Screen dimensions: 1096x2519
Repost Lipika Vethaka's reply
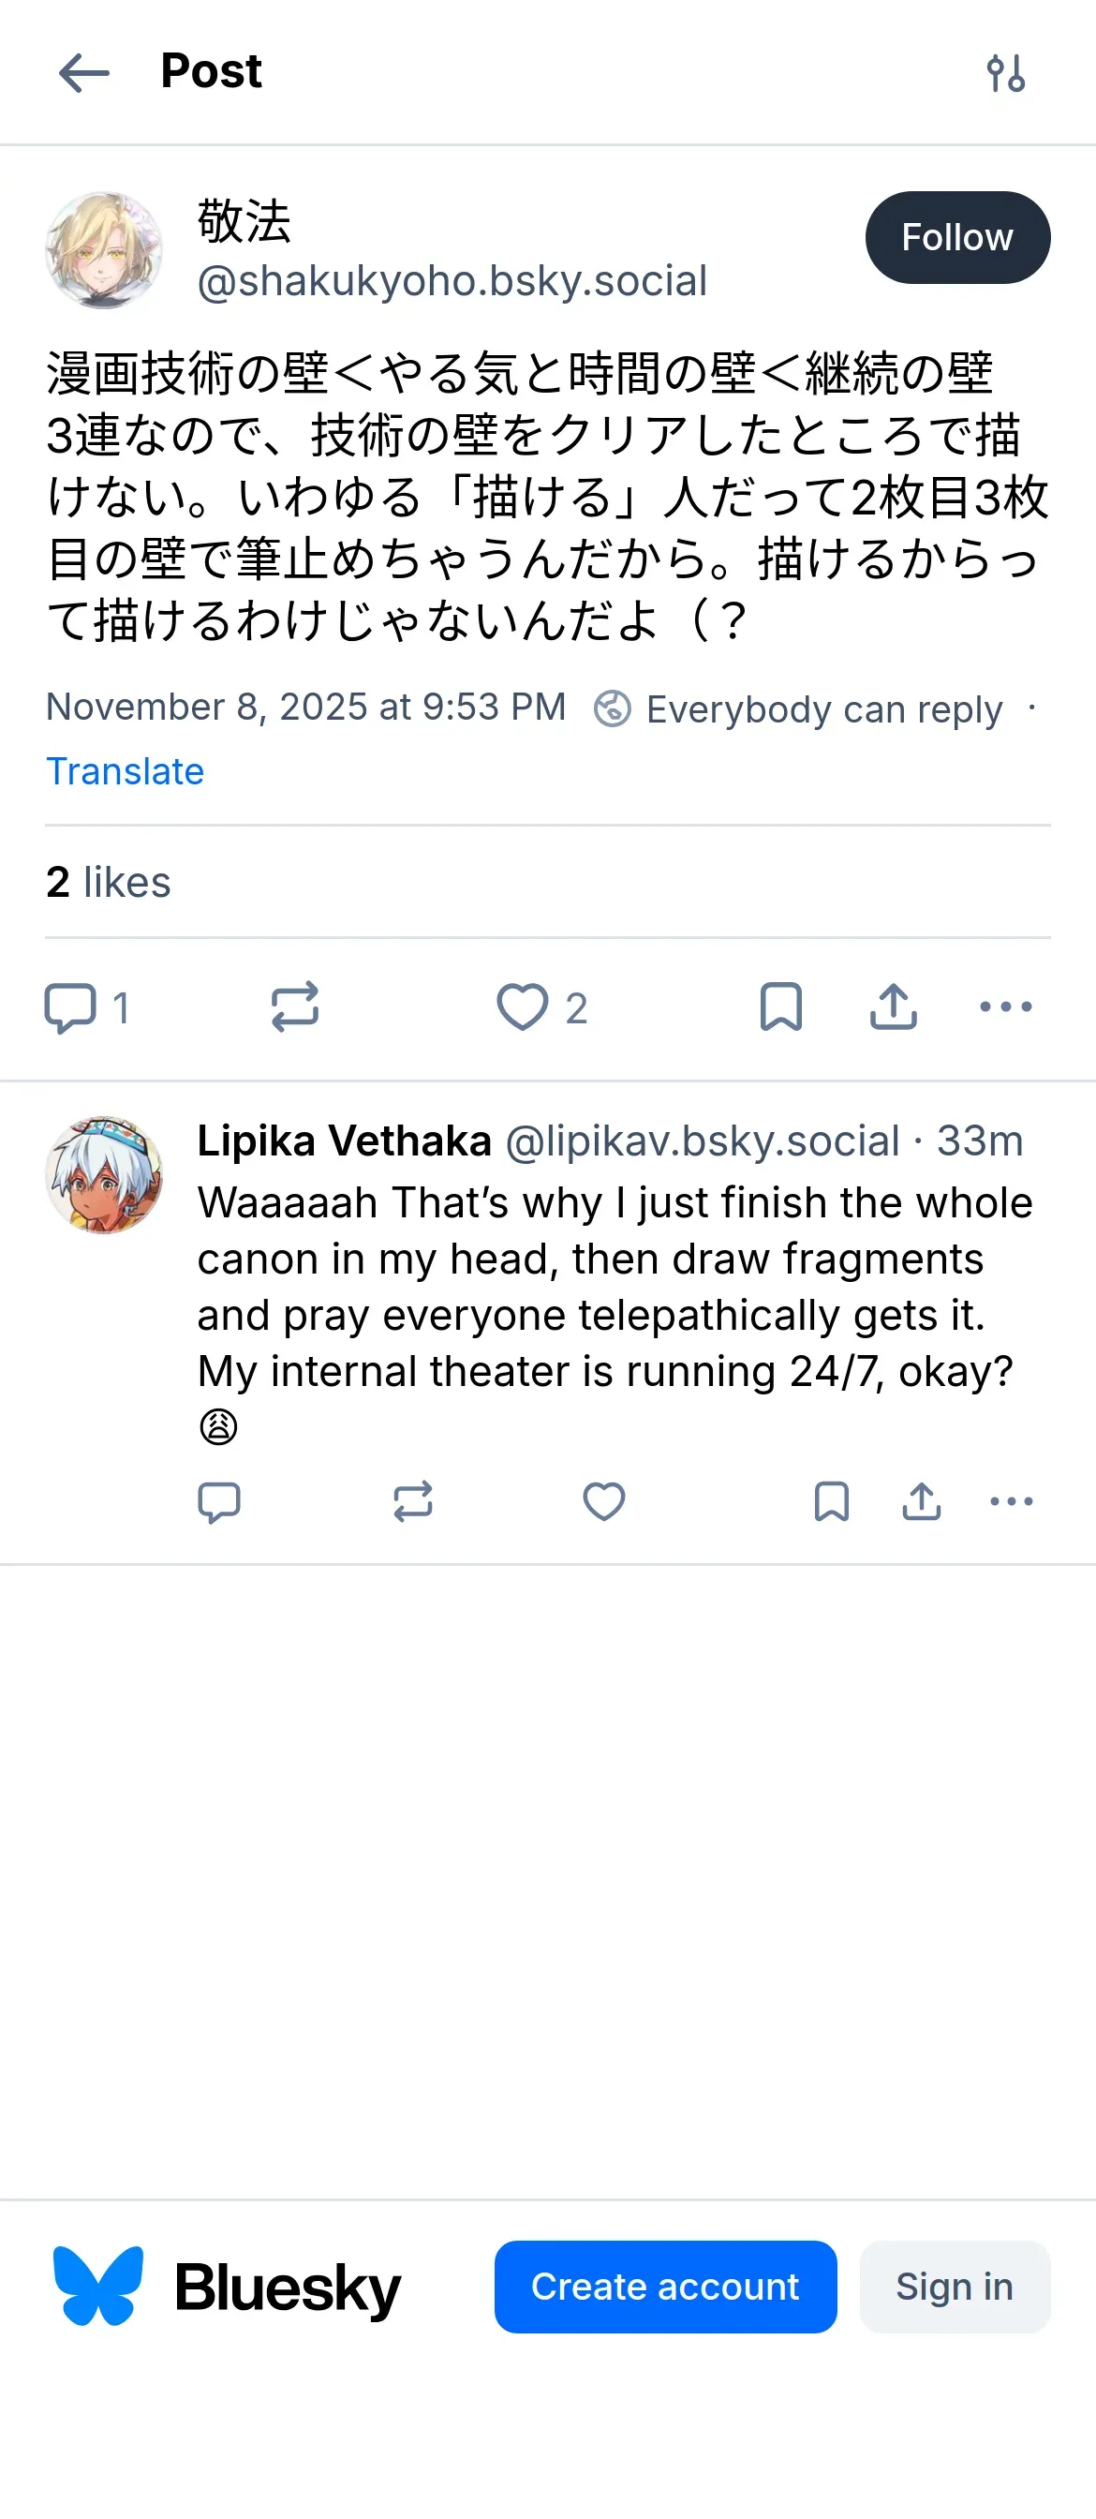coord(412,1502)
